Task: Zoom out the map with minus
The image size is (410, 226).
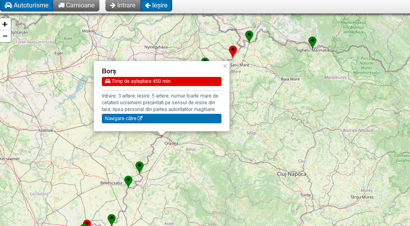Action: point(5,36)
